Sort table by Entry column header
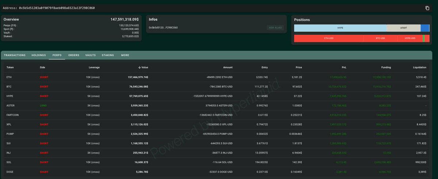 pos(265,67)
